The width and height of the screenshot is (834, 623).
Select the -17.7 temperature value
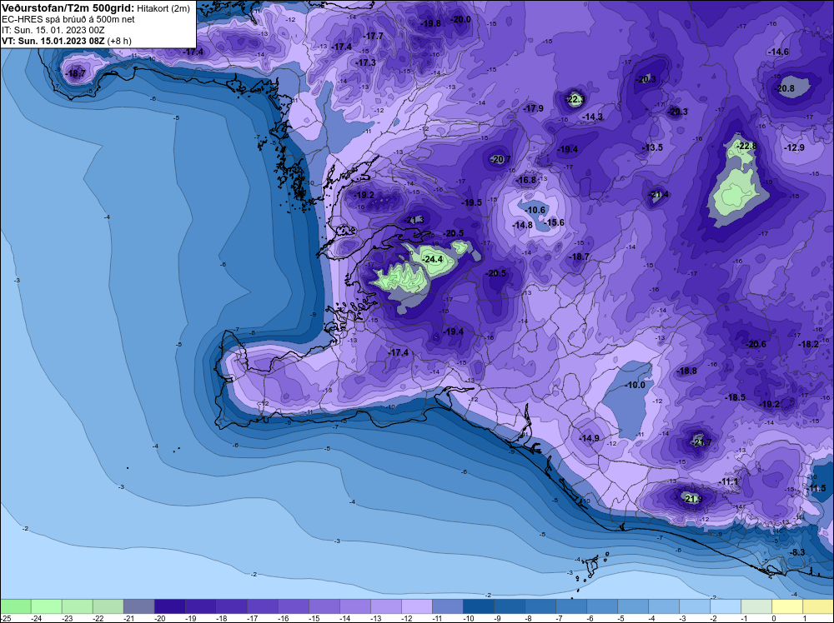[x=373, y=36]
